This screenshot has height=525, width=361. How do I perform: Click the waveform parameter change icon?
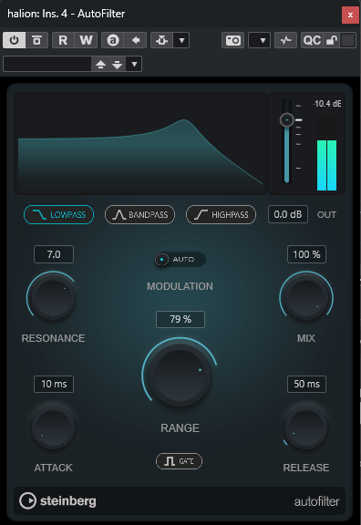pos(285,40)
